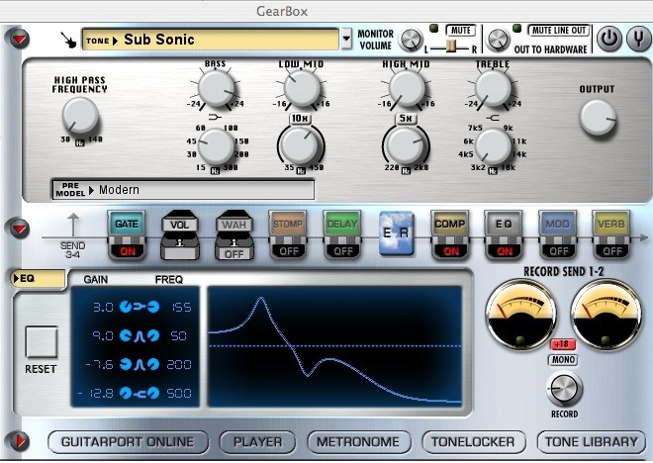
Task: Click the frequency knob for the 155 band
Action: 153,307
